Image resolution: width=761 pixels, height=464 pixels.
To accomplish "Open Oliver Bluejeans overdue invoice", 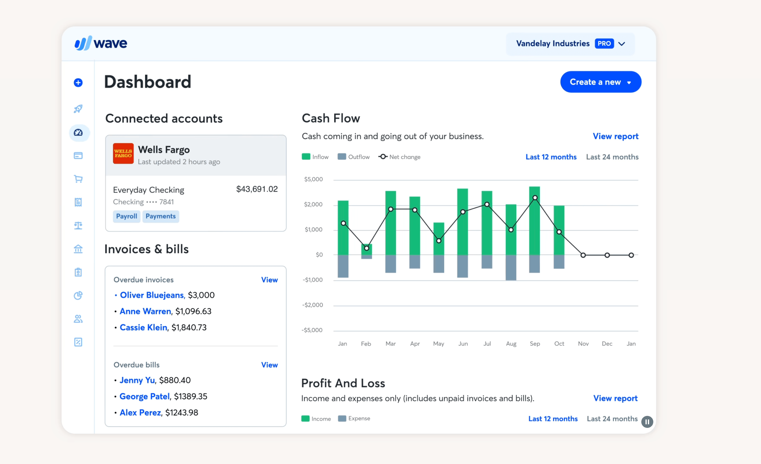I will tap(152, 295).
